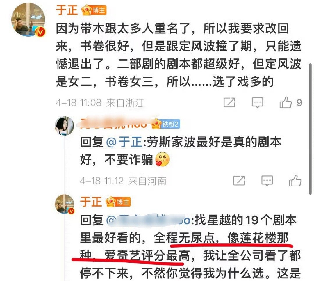Open the blurred username of 铁粉2 commenter
Screen dimensions: 314x281
(114, 123)
